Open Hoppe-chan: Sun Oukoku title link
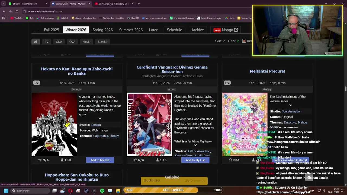 [77, 177]
